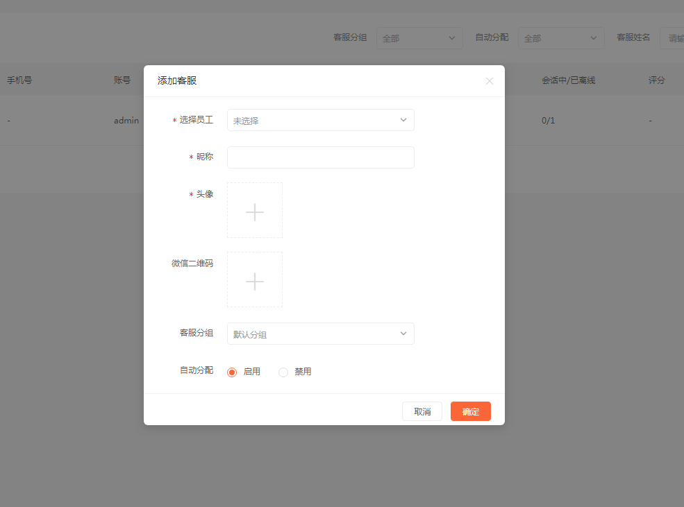Select the 启用 radio button for 自动分配
This screenshot has width=684, height=507.
(232, 372)
